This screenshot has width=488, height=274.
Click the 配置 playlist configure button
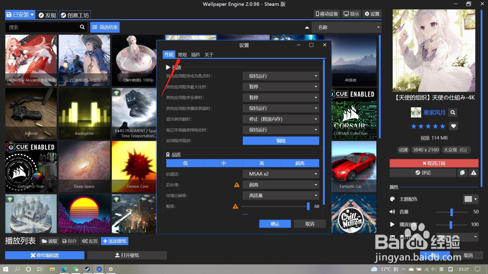[x=90, y=241]
